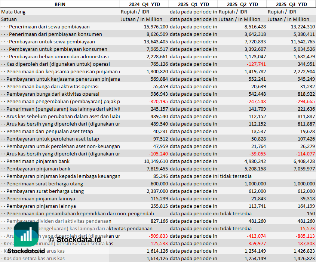This screenshot has height=262, width=316.
Task: Click the red value -320,195
Action: [158, 102]
